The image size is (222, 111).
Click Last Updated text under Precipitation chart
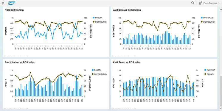[16, 108]
